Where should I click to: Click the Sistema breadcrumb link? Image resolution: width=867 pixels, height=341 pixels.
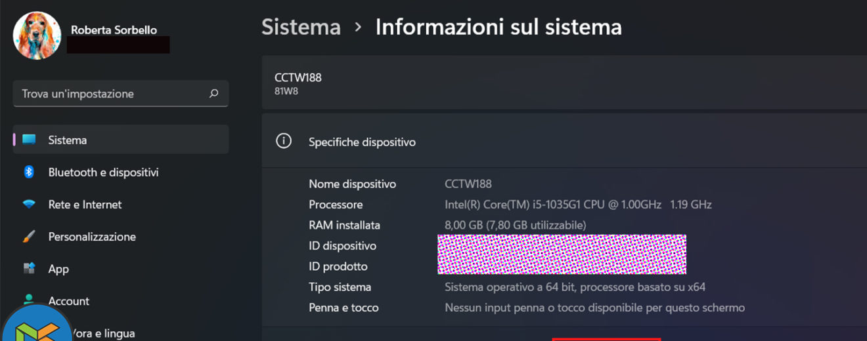click(301, 27)
